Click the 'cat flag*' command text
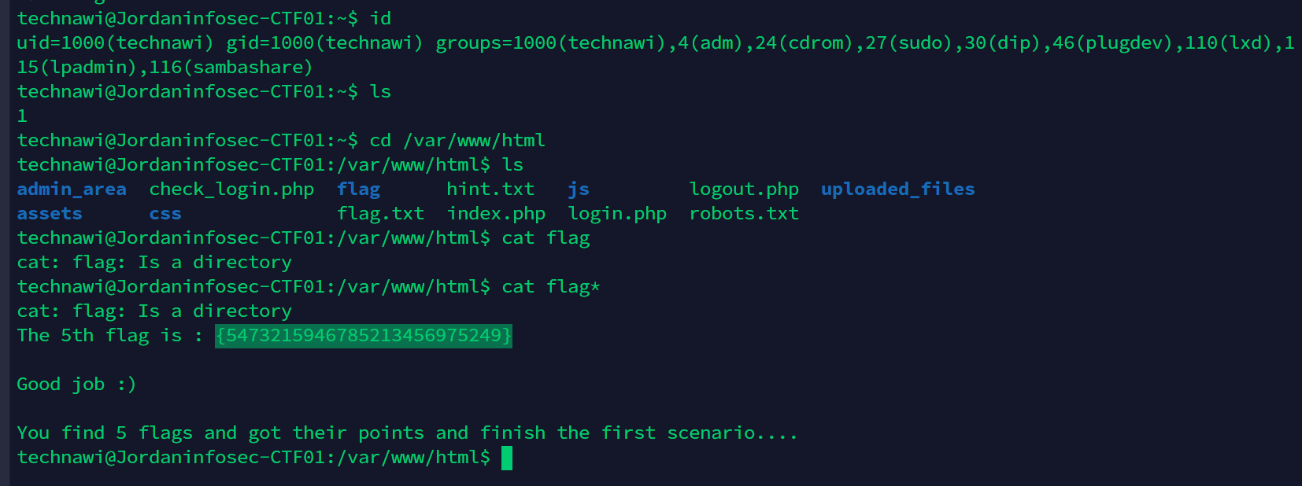 (x=551, y=287)
